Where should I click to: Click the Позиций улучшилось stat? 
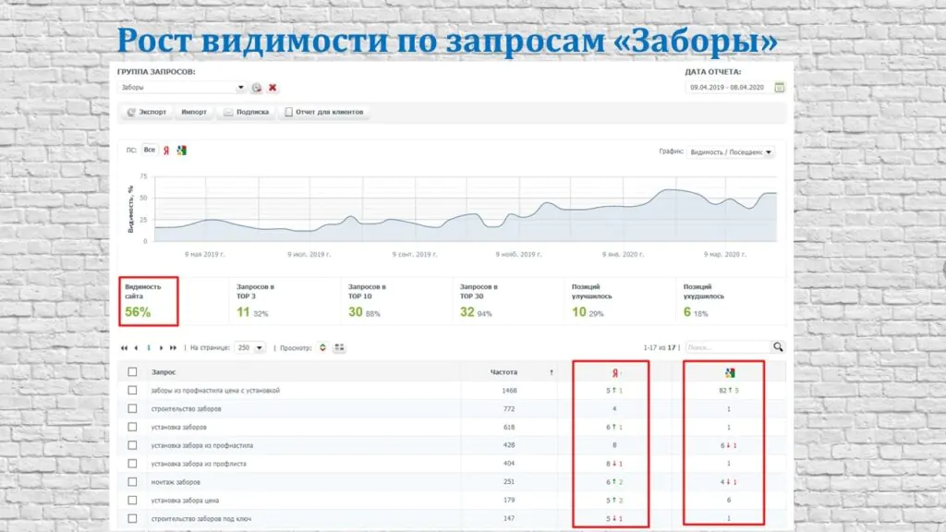pos(591,300)
